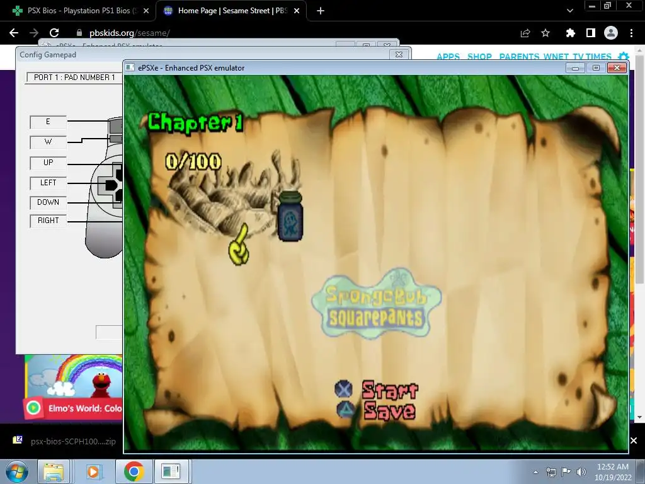The image size is (645, 484).
Task: Click the X button icon beside Start
Action: 343,389
